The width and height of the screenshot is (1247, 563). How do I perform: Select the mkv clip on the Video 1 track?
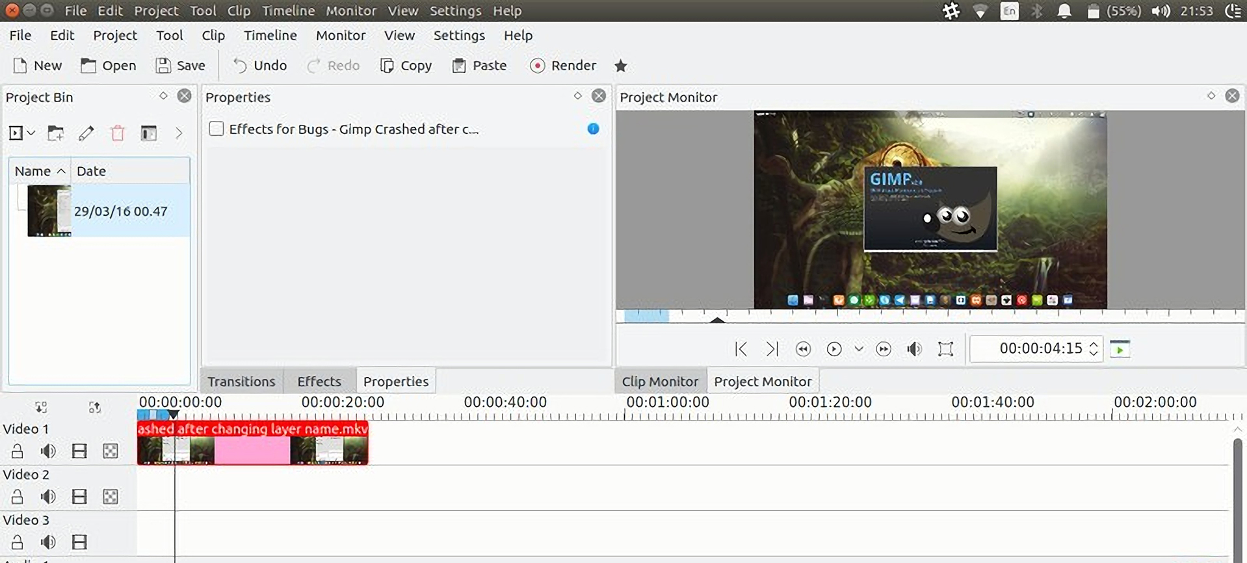pos(253,443)
